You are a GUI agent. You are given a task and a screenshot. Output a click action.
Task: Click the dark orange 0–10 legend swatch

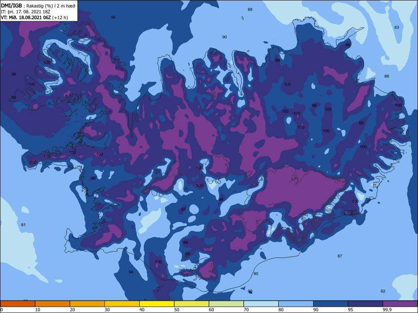[x=18, y=304]
